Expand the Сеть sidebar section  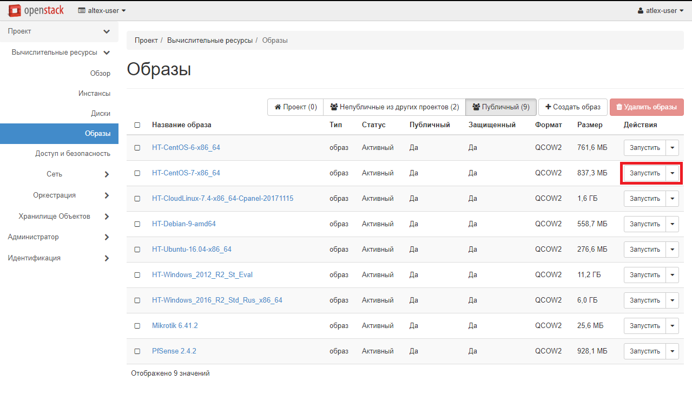(x=60, y=174)
